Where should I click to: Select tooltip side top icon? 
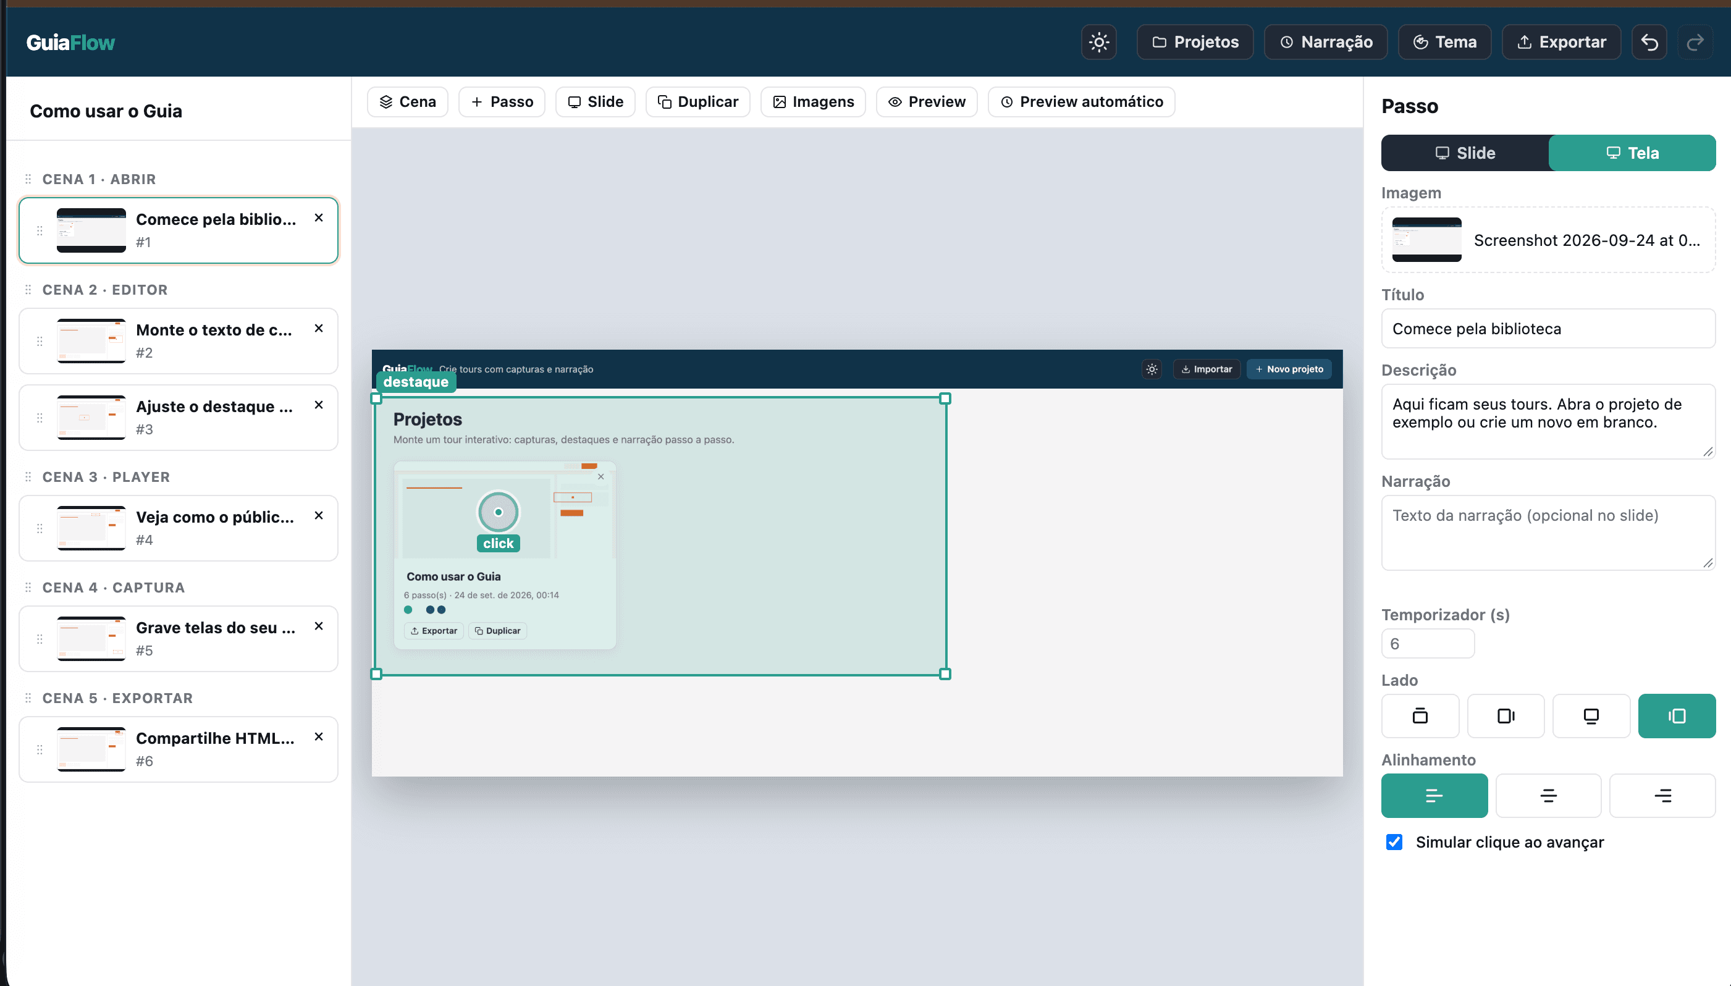(x=1420, y=716)
